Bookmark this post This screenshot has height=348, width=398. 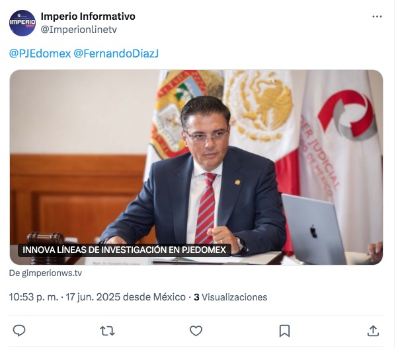[x=284, y=331]
